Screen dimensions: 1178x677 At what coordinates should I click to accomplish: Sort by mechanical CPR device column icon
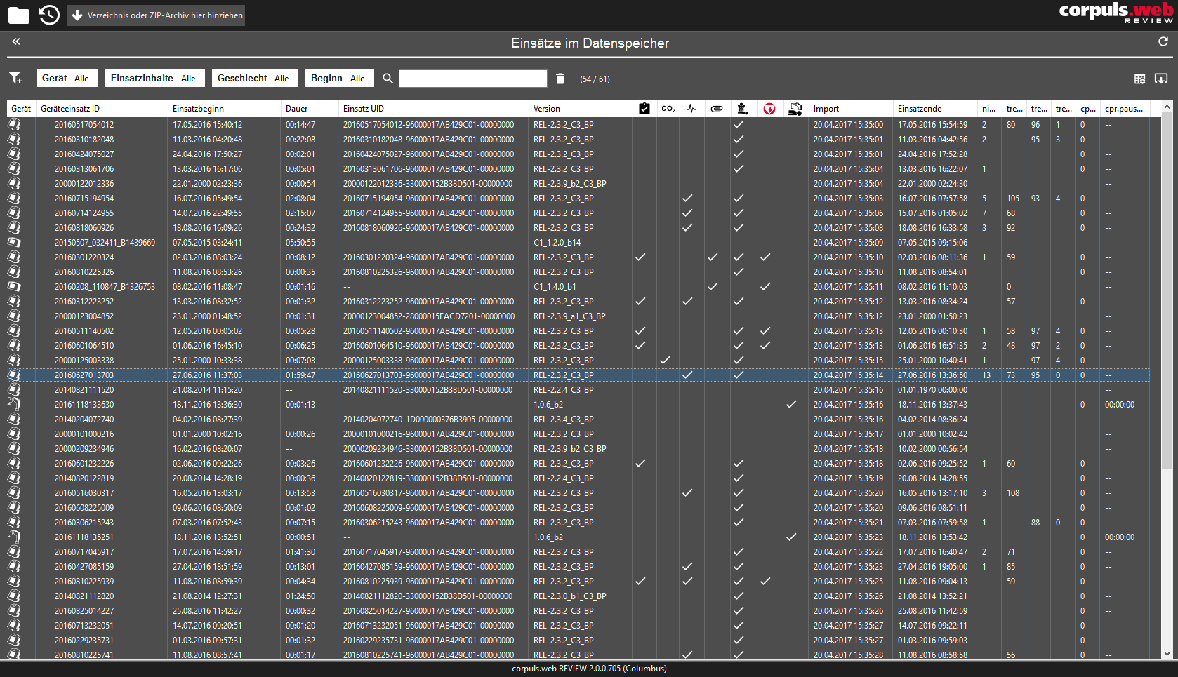(795, 109)
